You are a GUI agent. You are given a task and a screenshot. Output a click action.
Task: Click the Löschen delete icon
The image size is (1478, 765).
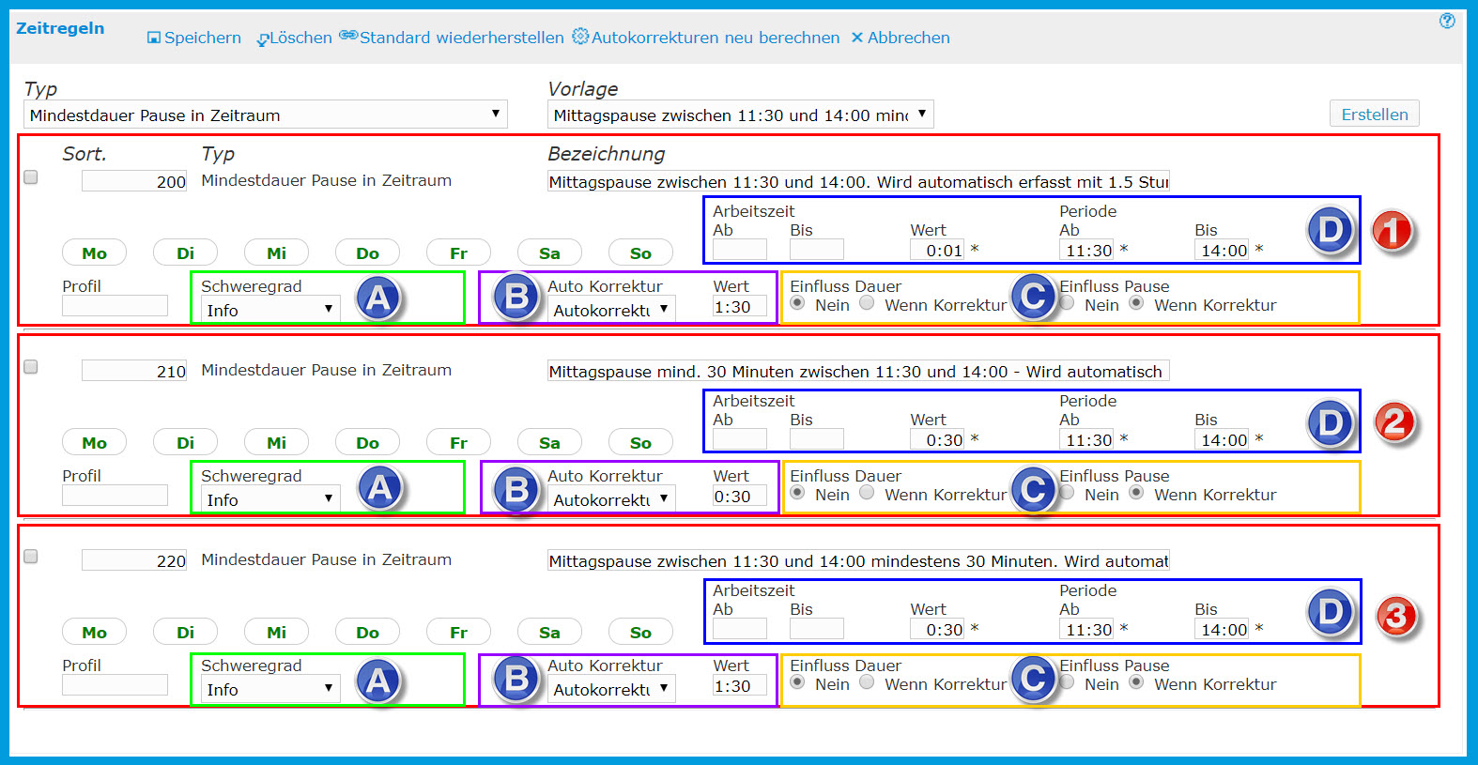(262, 38)
